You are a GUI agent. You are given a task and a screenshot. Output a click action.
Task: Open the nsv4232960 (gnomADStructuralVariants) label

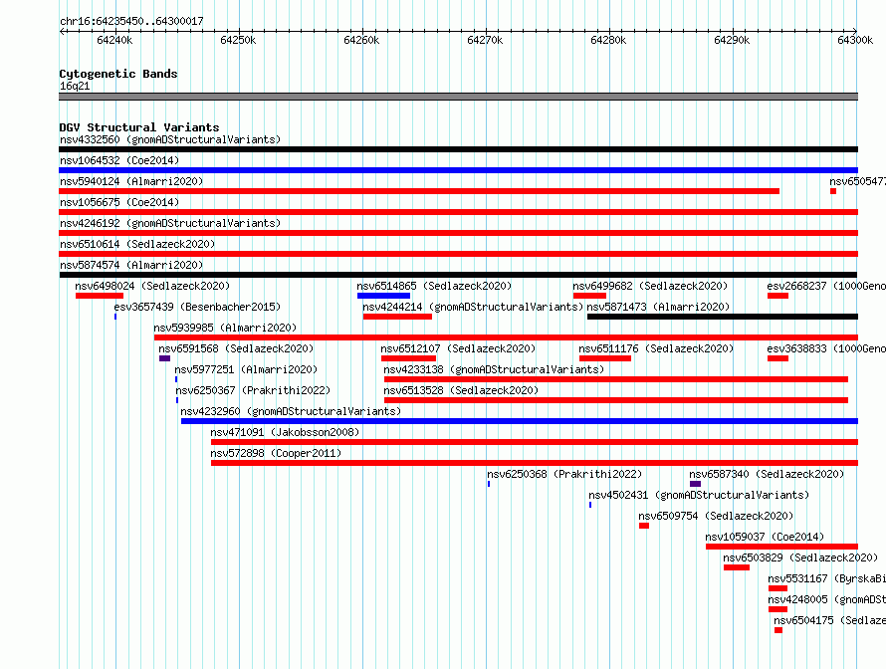(291, 411)
